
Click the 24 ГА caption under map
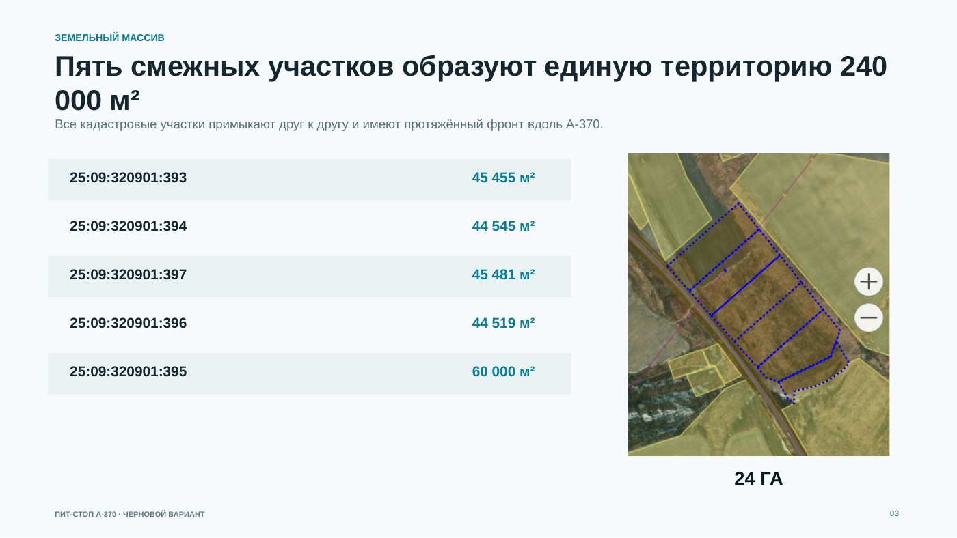pyautogui.click(x=759, y=479)
